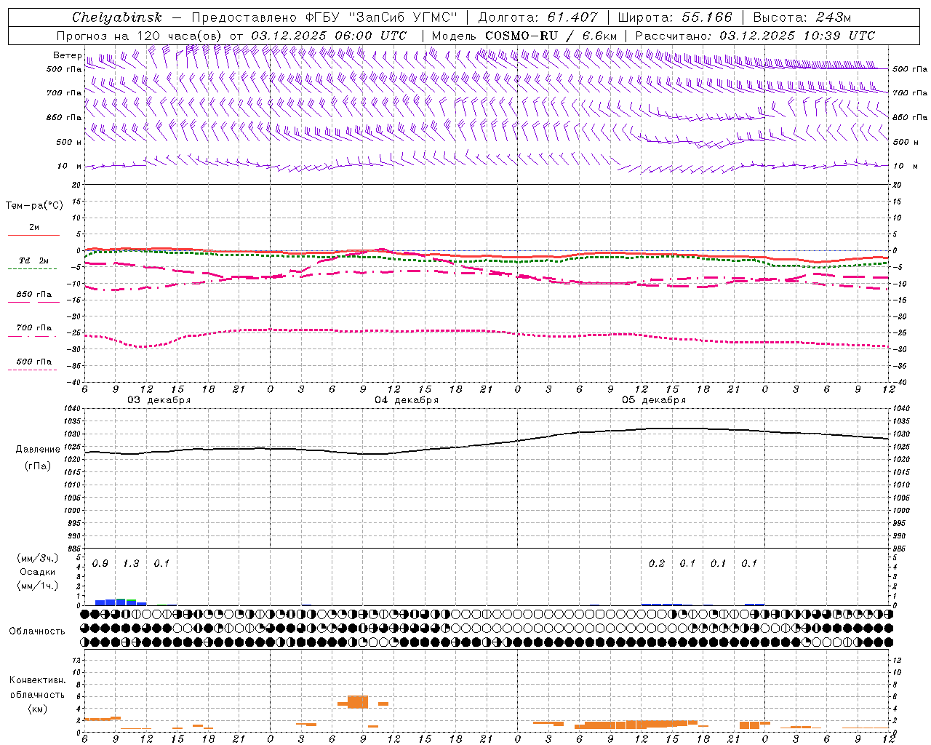Click the '04 декабря' date label
Image resolution: width=931 pixels, height=745 pixels.
pos(407,400)
